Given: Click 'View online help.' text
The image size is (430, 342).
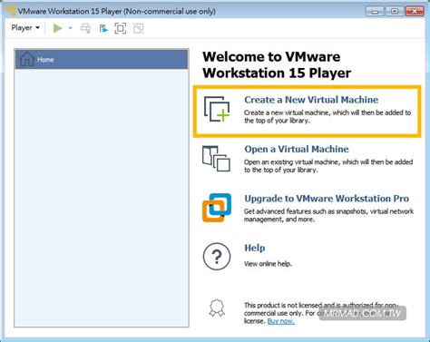Looking at the screenshot, I should [x=268, y=264].
